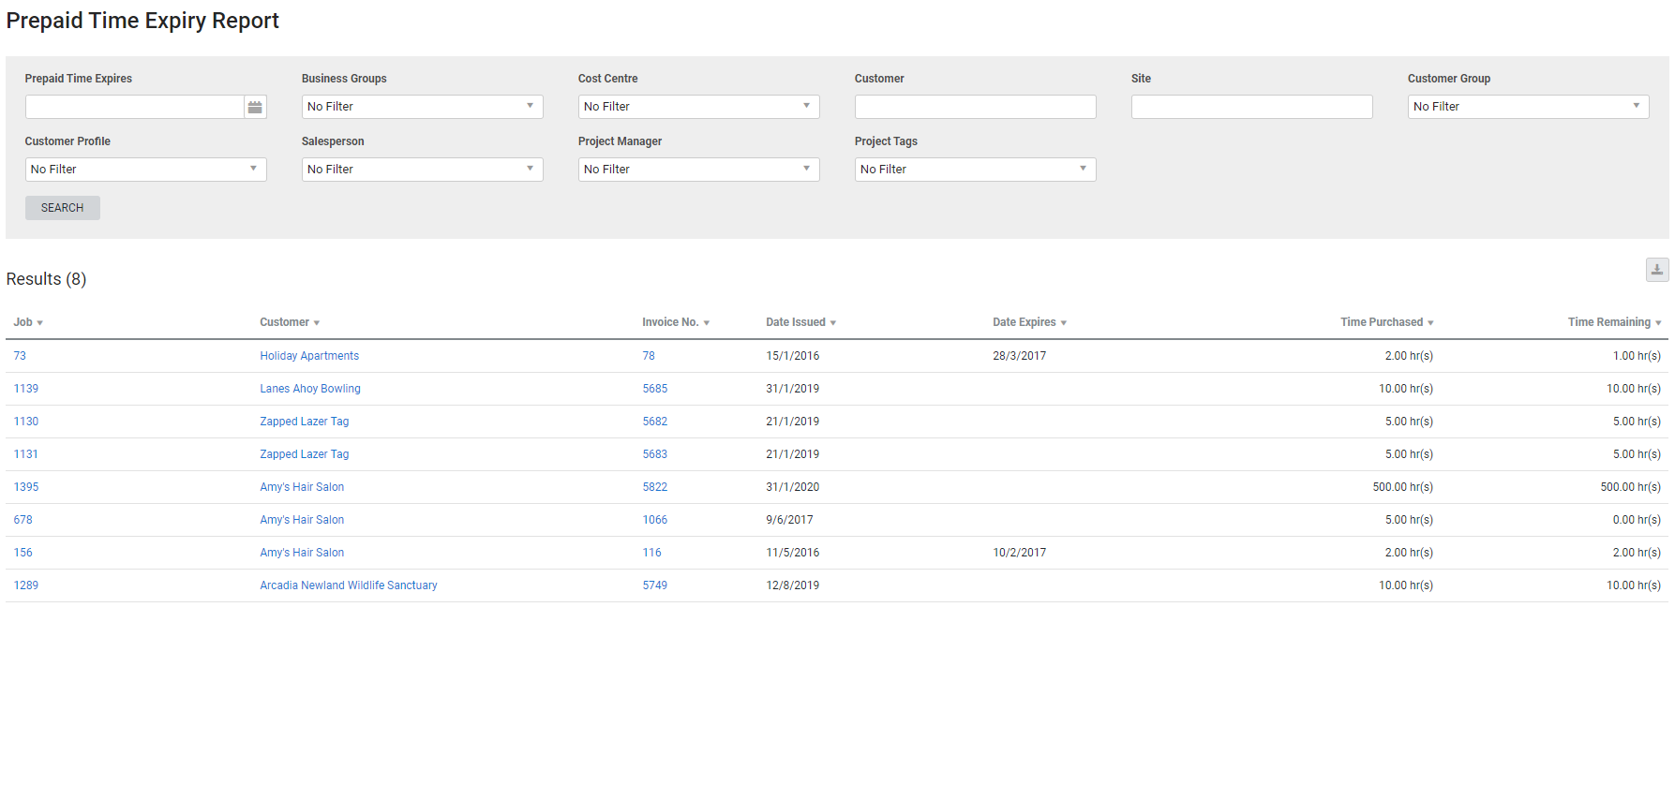Image resolution: width=1675 pixels, height=785 pixels.
Task: Open invoice 1066 link
Action: click(655, 520)
